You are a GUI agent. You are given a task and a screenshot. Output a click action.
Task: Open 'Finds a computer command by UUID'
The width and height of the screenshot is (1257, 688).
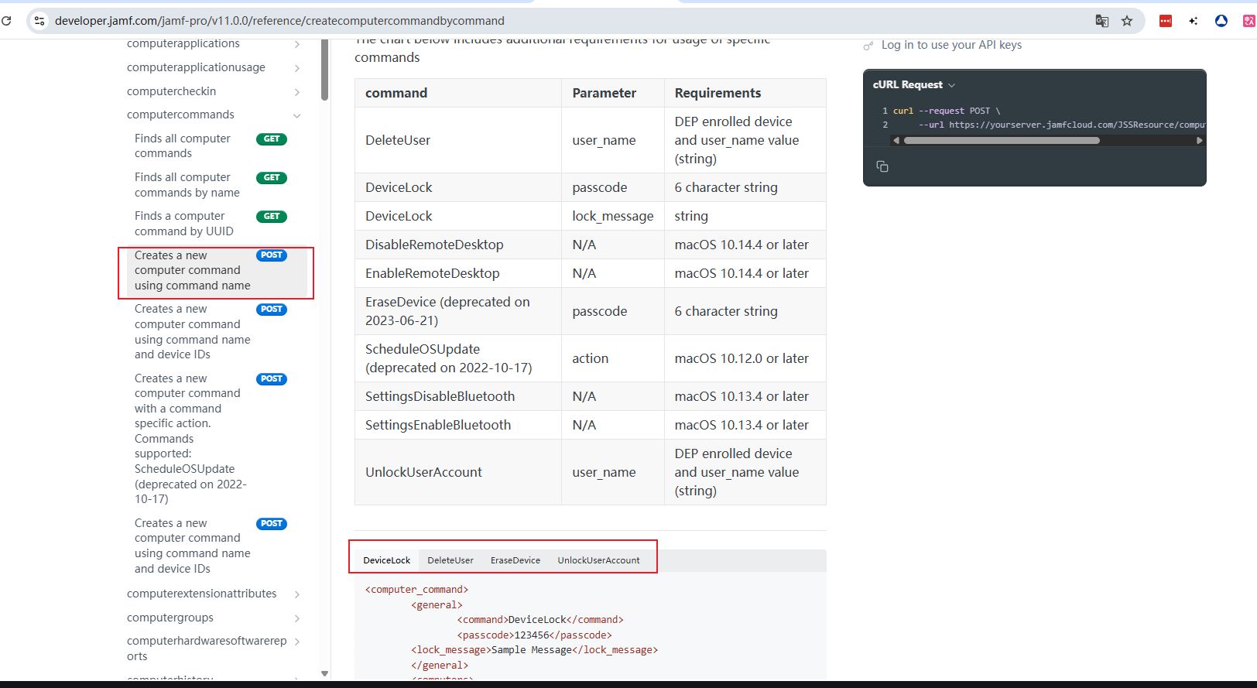(184, 224)
